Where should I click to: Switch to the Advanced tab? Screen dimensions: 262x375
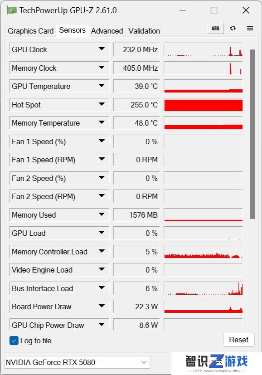coord(107,31)
